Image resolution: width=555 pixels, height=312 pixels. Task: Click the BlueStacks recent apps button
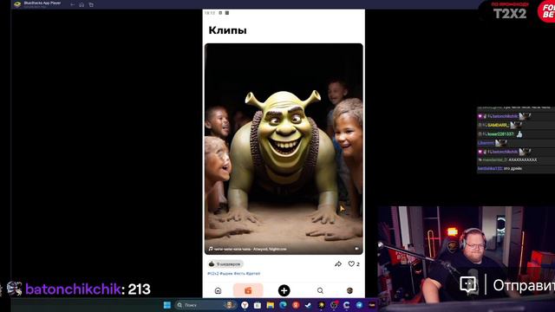tap(91, 4)
